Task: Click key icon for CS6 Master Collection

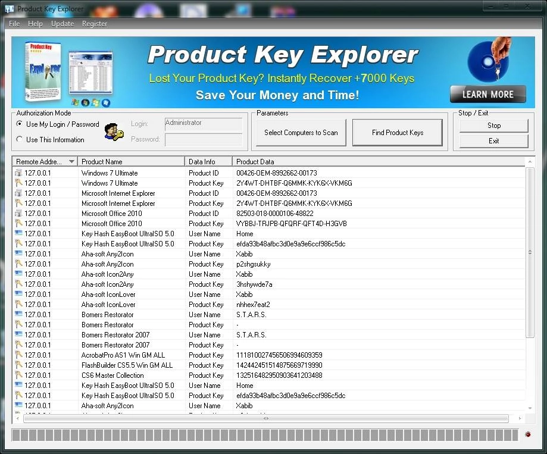Action: (x=18, y=375)
